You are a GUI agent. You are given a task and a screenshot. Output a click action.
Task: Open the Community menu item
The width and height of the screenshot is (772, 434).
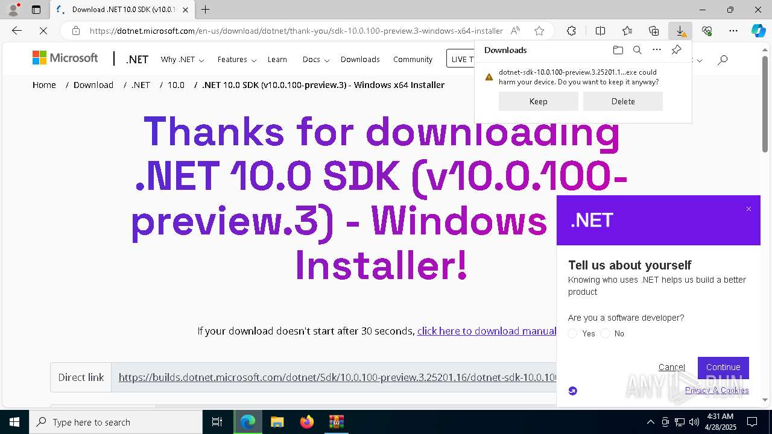coord(413,60)
